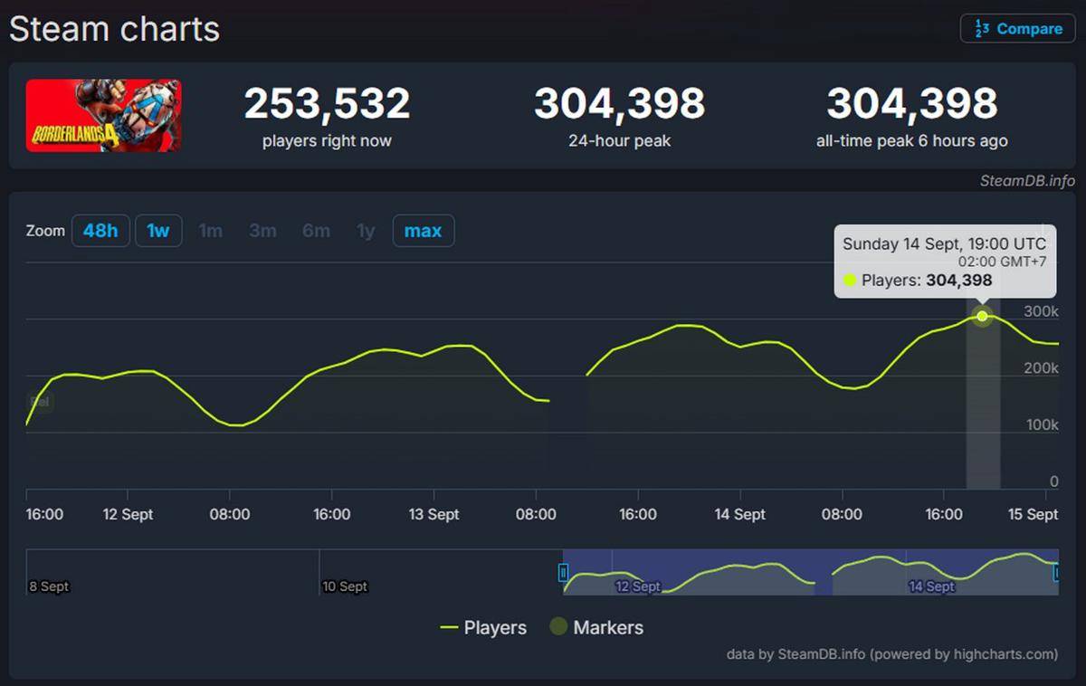Set chart zoom to 1w
Screen dimensions: 1086x686
[158, 231]
